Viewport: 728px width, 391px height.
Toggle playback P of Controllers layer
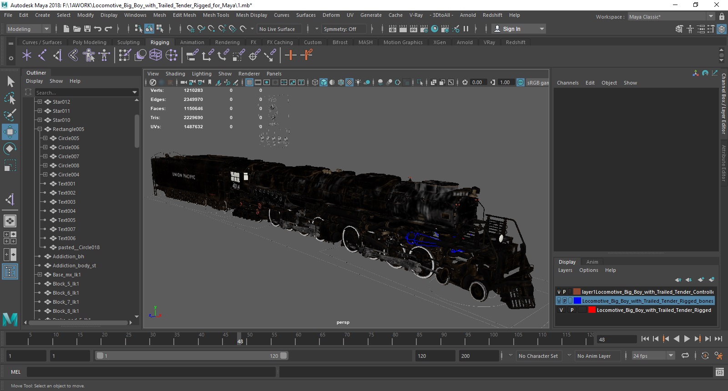[564, 292]
